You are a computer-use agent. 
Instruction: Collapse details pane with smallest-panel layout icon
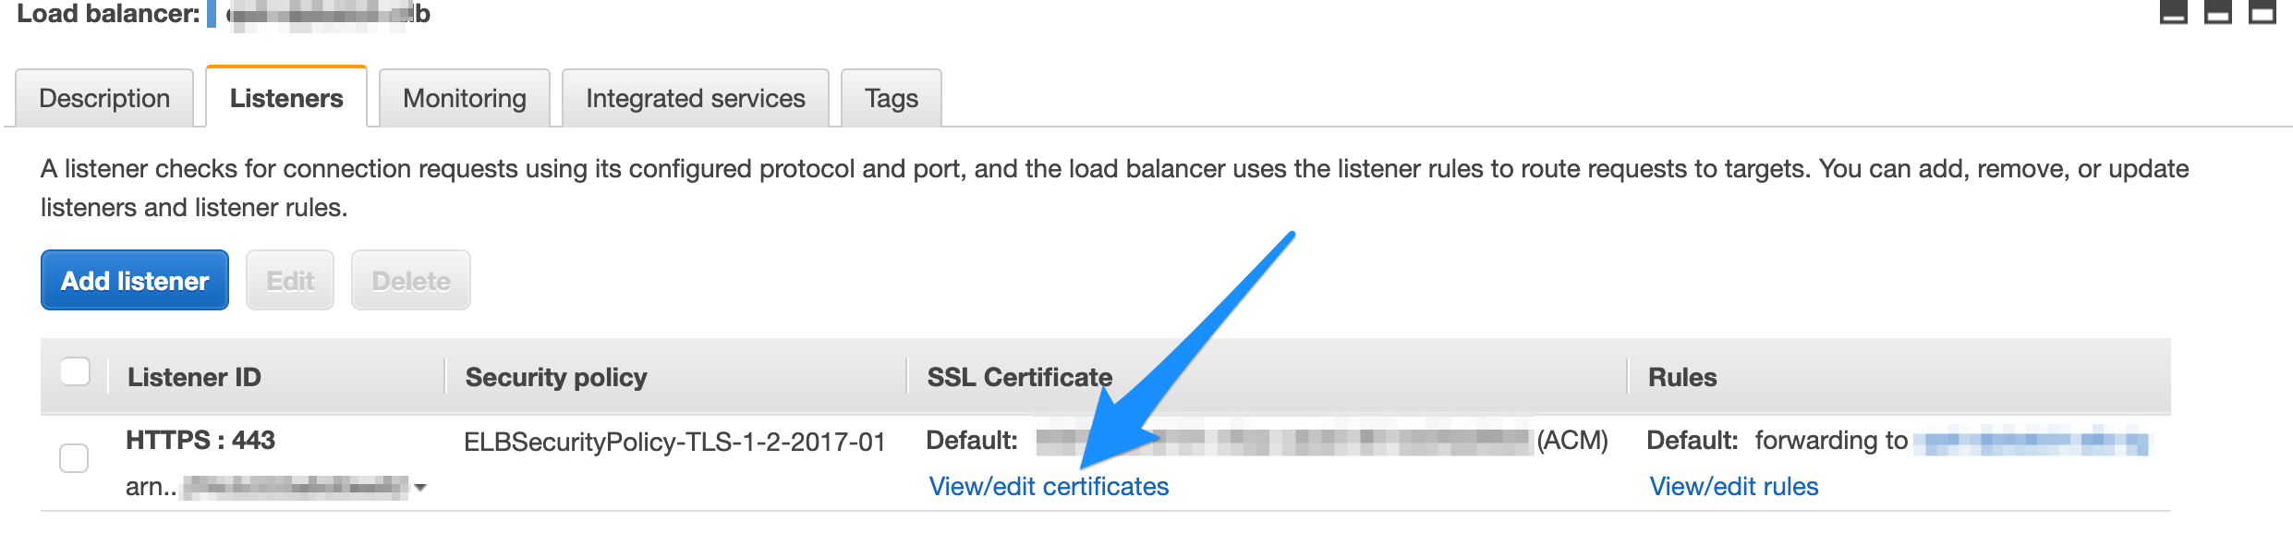[2173, 12]
